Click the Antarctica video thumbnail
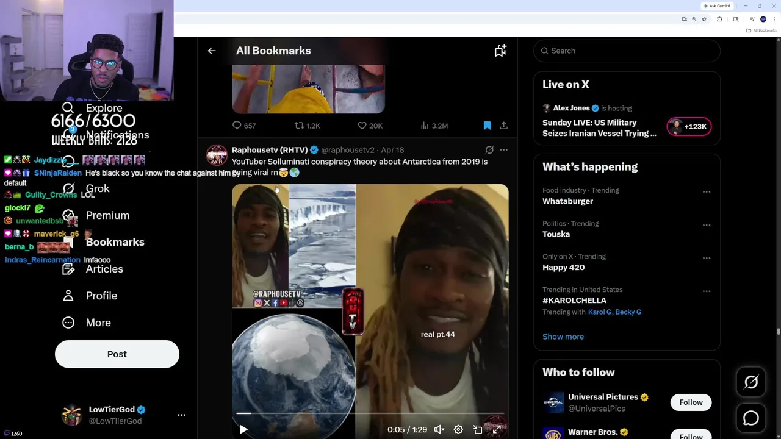The image size is (781, 439). coord(370,311)
